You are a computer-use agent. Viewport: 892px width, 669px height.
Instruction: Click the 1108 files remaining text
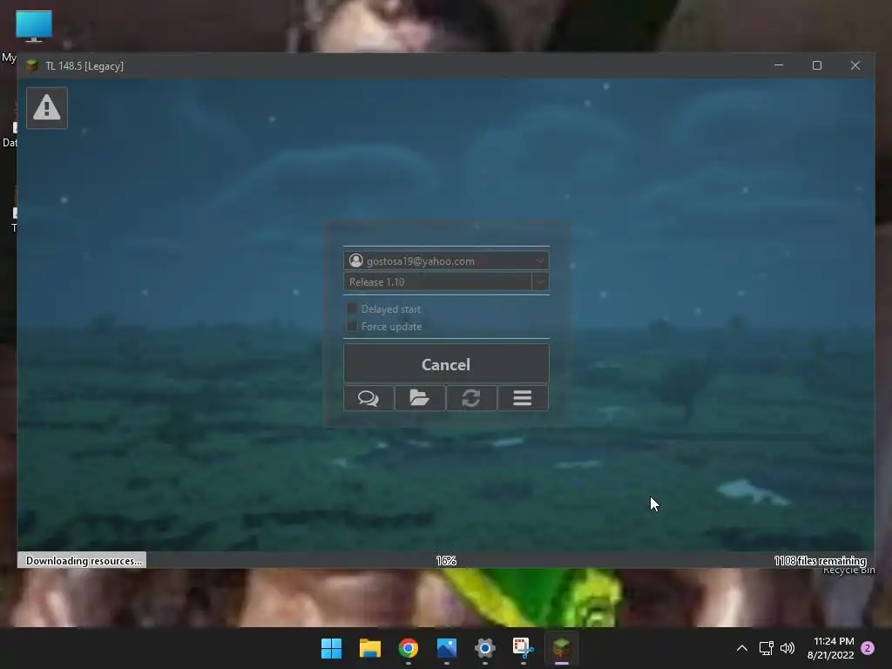point(820,560)
